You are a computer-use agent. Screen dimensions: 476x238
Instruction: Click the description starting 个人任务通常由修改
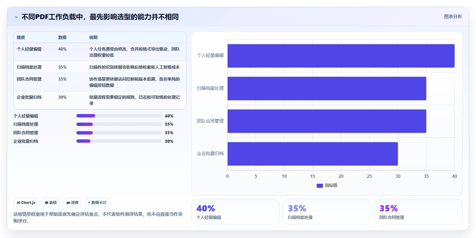[135, 52]
